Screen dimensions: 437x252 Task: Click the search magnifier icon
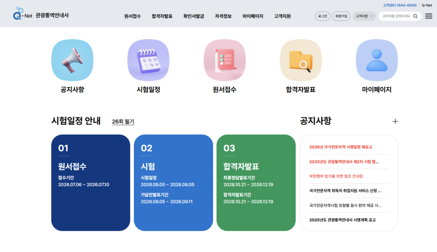point(416,16)
